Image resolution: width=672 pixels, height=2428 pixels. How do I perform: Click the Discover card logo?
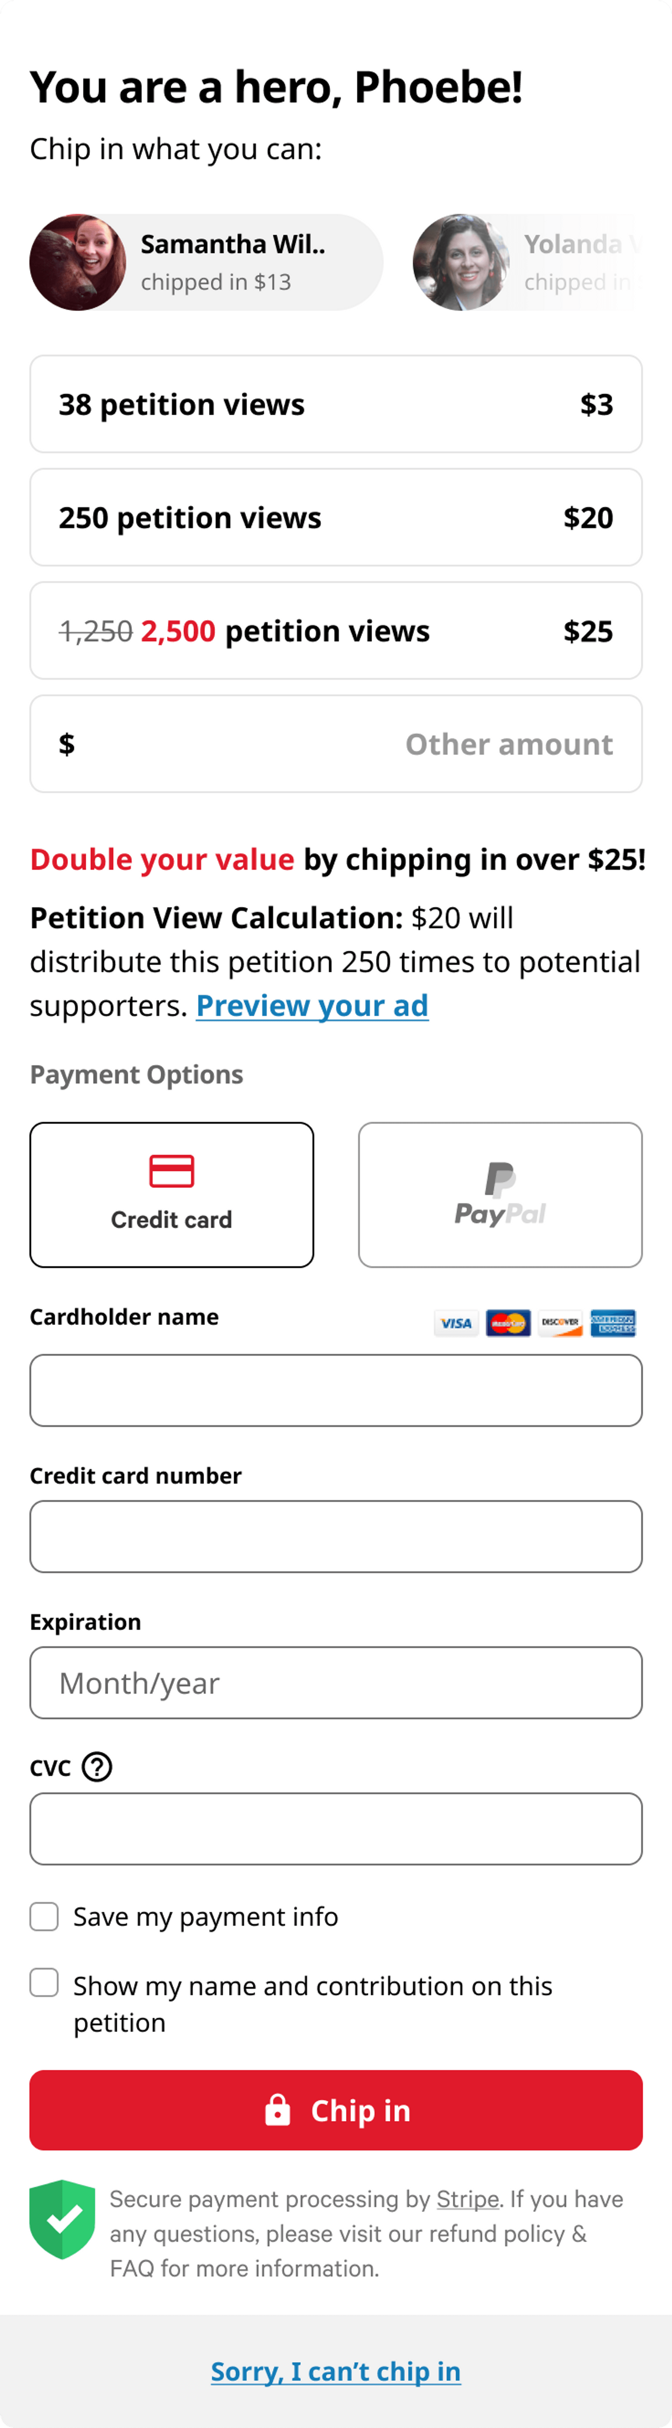(x=560, y=1323)
